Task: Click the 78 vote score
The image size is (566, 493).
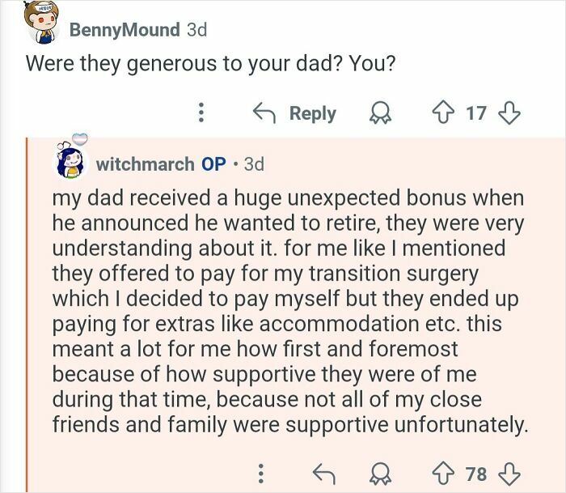Action: coord(476,473)
